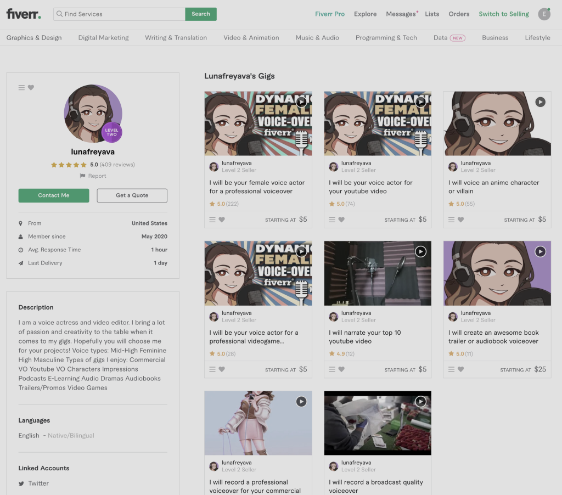Click the 'Native/Bilingual' language level
562x495 pixels.
coord(71,436)
